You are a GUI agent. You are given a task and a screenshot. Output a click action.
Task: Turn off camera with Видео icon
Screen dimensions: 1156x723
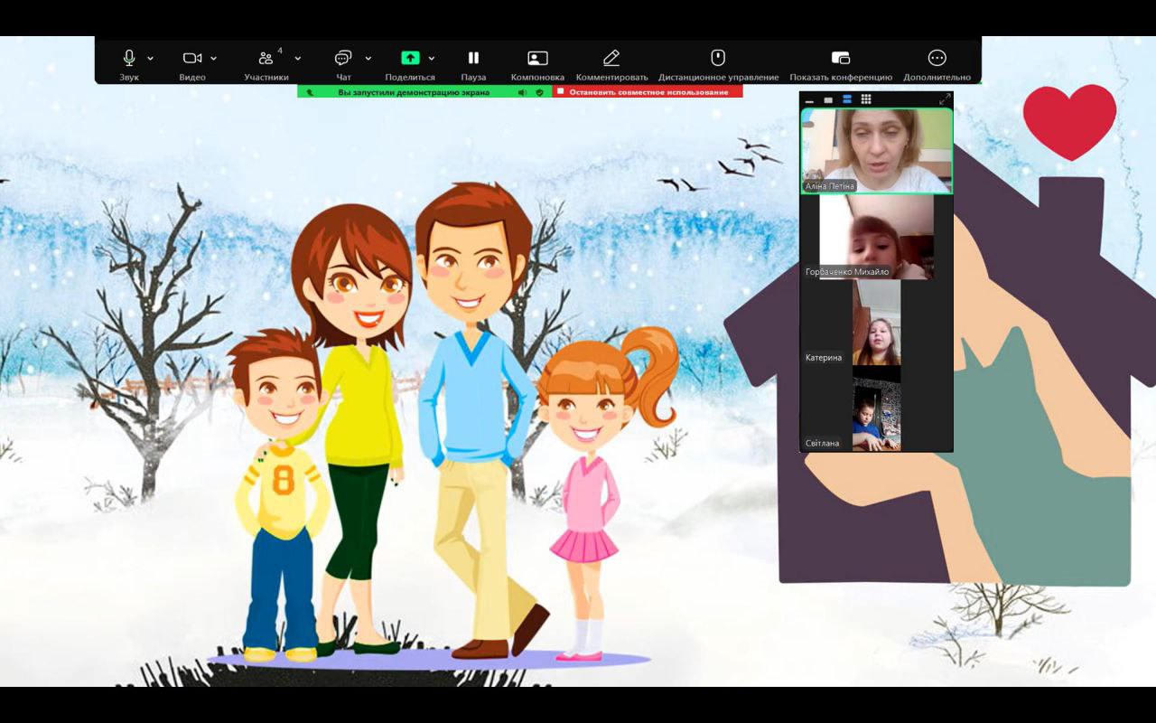191,59
